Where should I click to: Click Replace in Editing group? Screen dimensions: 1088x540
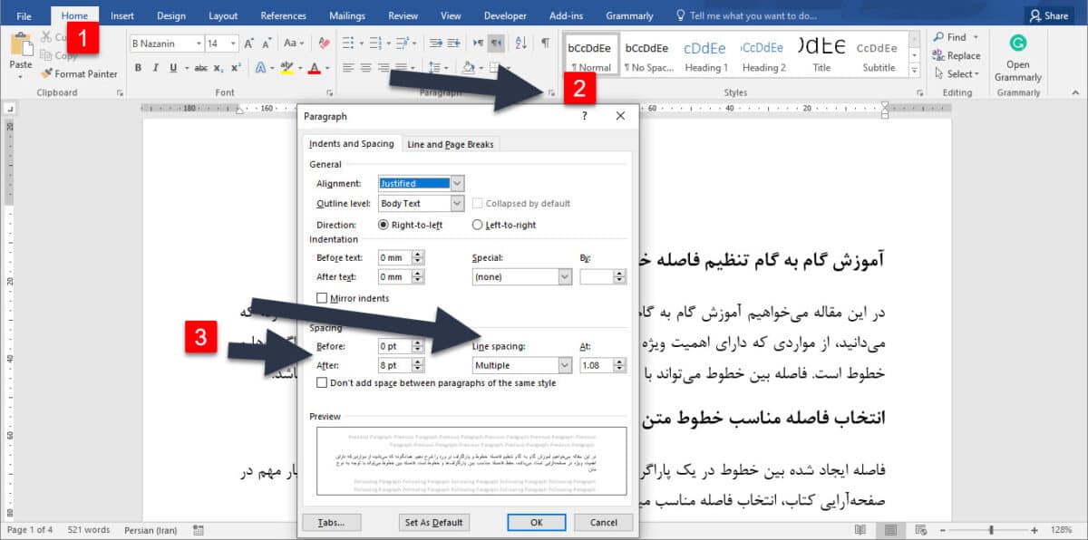click(x=957, y=56)
